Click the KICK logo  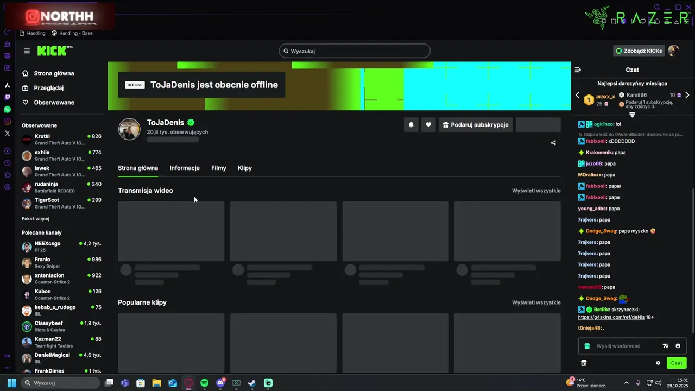(x=54, y=51)
